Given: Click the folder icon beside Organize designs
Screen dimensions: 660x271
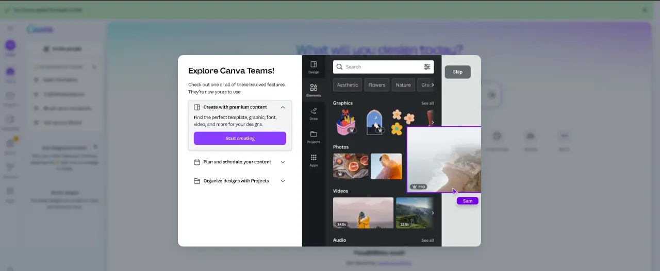Looking at the screenshot, I should [197, 181].
